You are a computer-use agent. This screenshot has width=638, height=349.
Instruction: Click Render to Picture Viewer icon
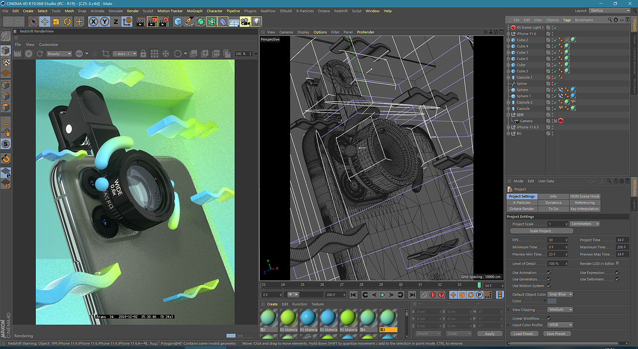(x=152, y=21)
